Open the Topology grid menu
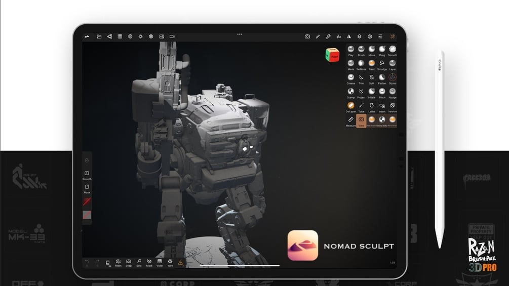509x286 pixels. tap(120, 36)
